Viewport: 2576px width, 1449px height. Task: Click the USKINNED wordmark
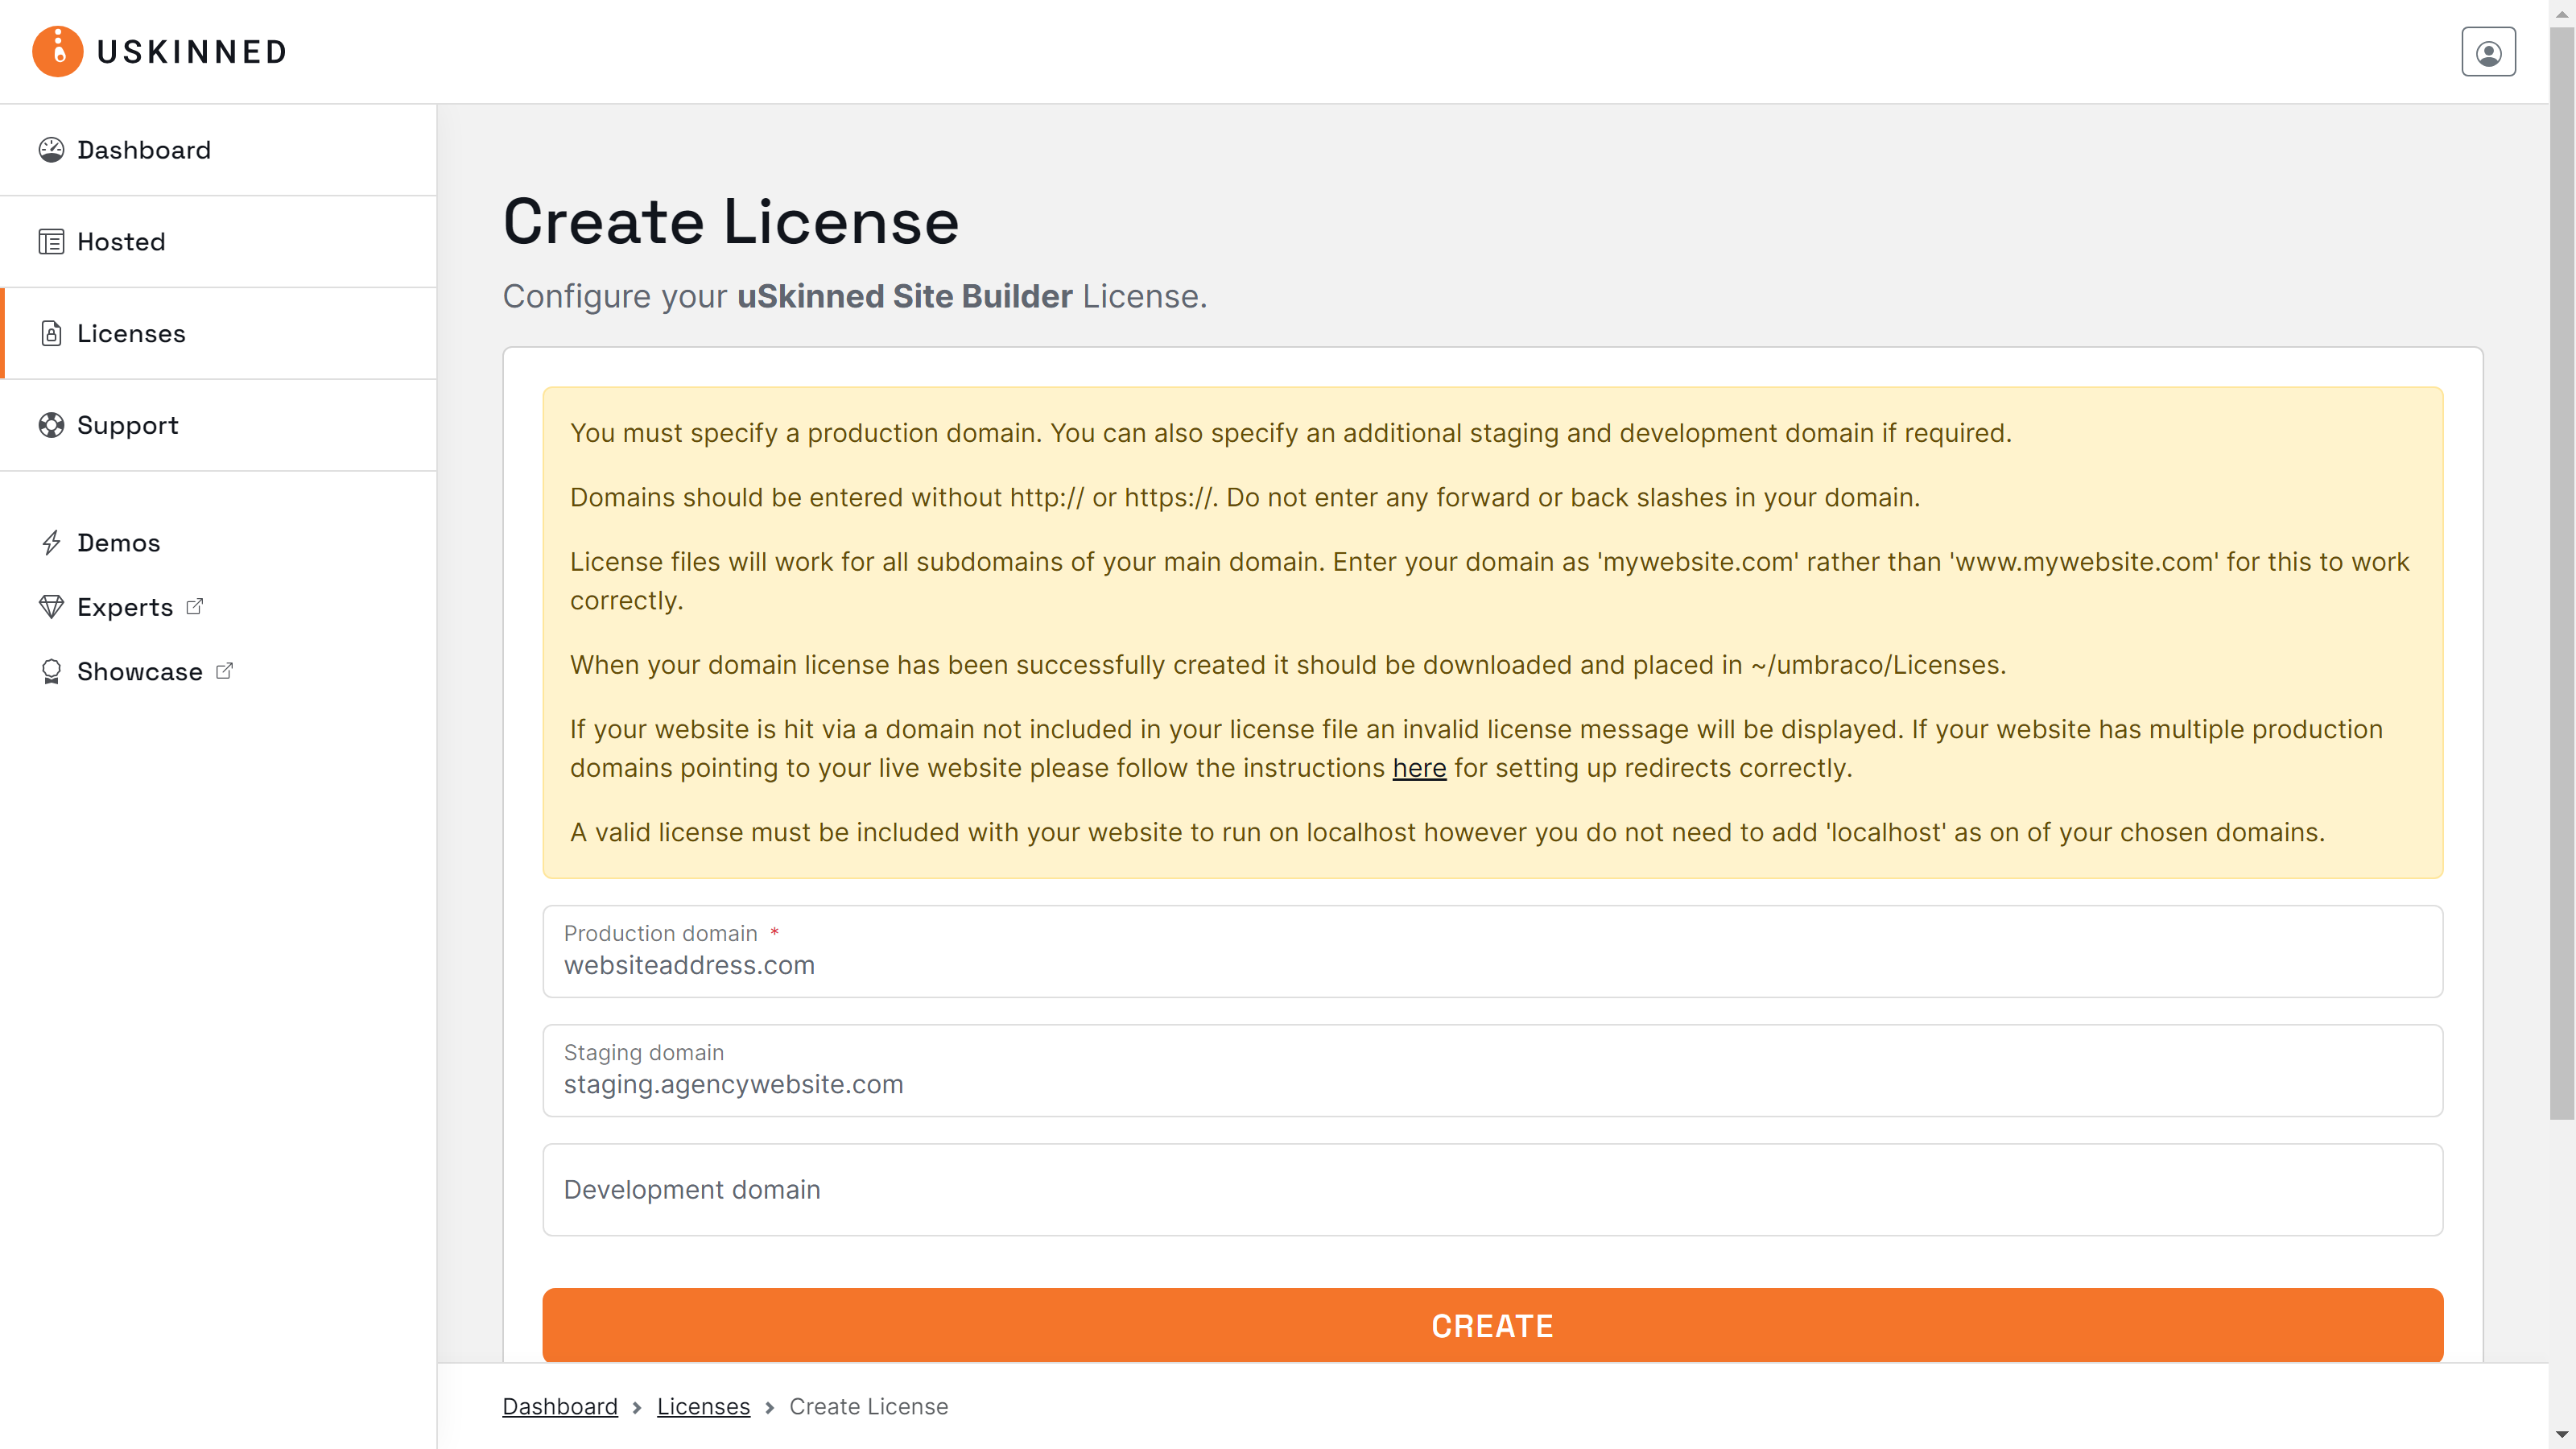click(x=192, y=52)
